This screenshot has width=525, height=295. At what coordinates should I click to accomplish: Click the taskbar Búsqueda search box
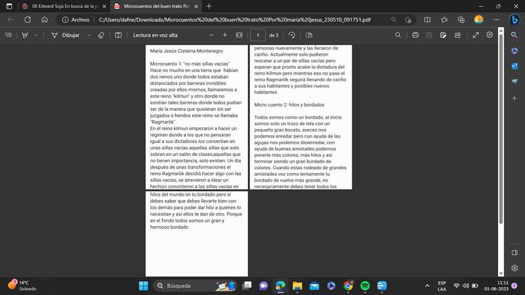coord(195,286)
